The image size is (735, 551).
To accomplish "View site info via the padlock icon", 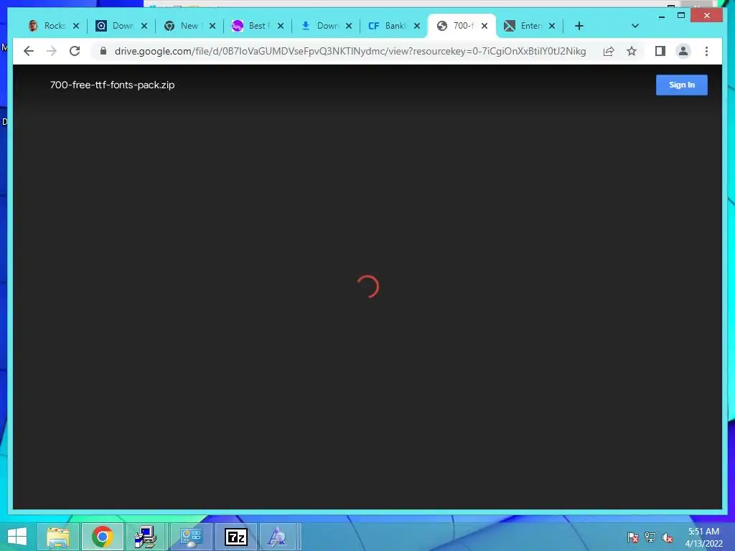I will 103,51.
